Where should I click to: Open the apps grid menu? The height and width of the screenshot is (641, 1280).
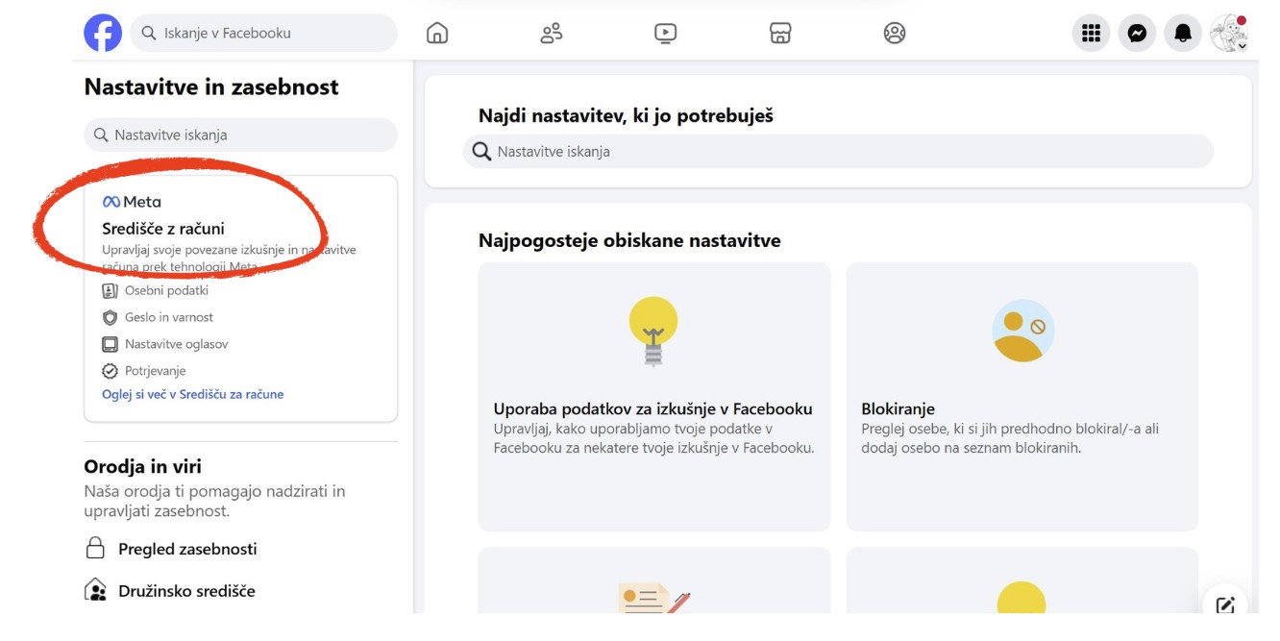pos(1091,34)
